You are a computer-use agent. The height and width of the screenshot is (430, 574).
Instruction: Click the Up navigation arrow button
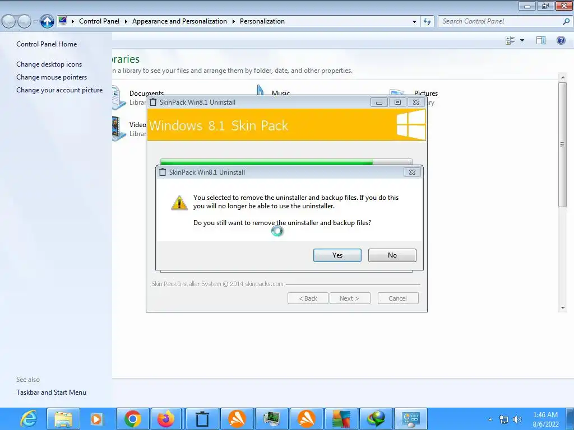[x=47, y=21]
